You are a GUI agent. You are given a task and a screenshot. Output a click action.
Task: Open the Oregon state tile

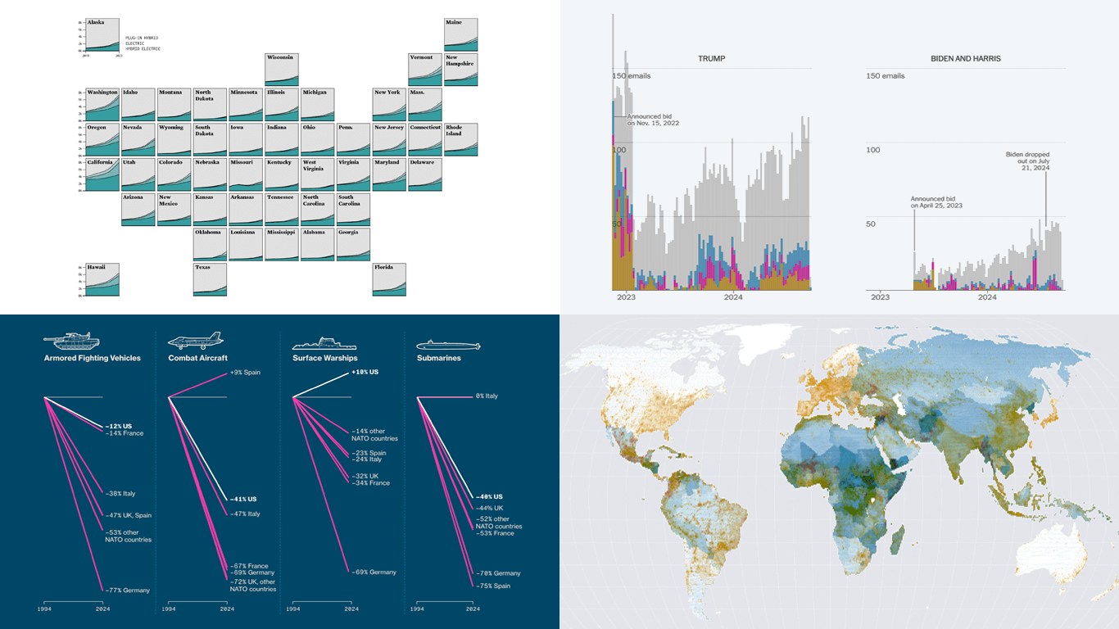pos(102,140)
